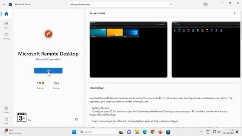Viewport: 242px width, 136px height.
Task: Click the taskbar Search box
Action: tap(98, 132)
